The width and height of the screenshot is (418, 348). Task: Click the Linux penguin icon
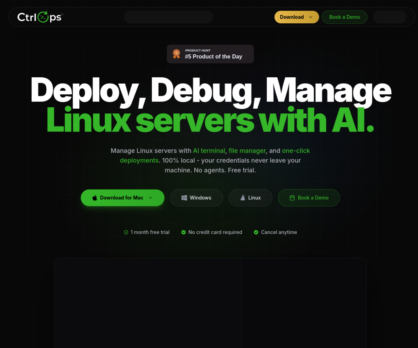click(x=243, y=198)
